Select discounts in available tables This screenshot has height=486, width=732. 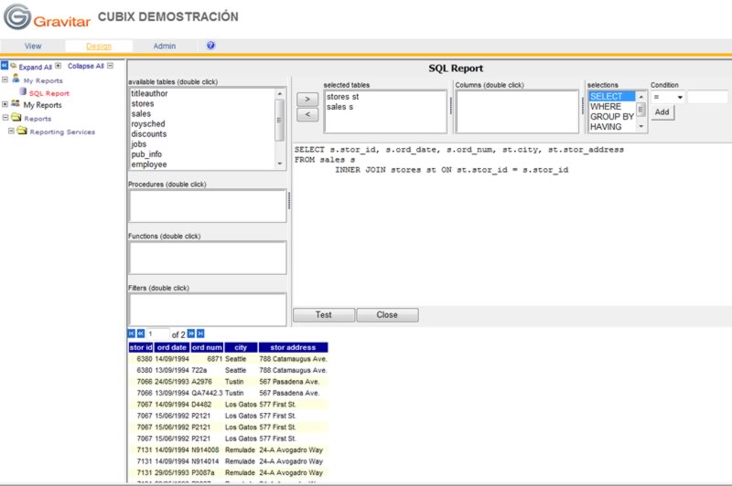203,133
